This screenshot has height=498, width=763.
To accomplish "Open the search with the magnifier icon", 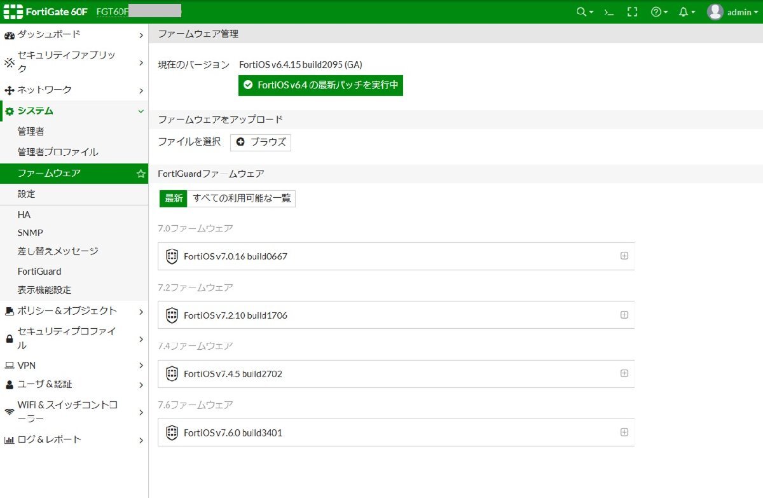I will coord(580,11).
